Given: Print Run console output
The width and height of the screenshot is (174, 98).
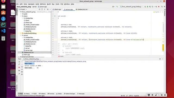Looking at the screenshot, I should point(22,72).
